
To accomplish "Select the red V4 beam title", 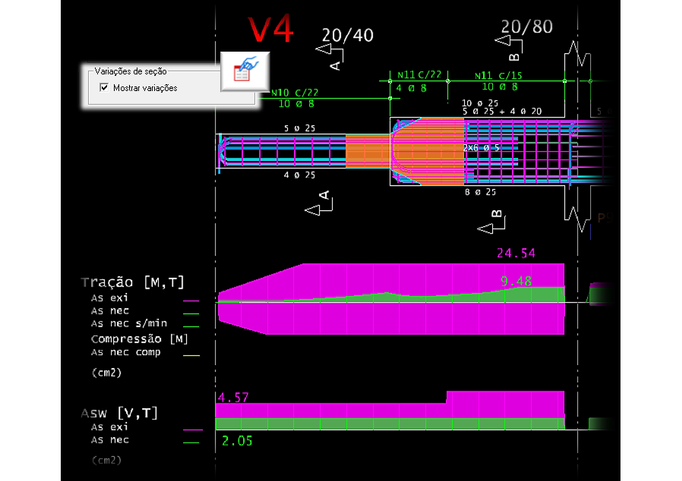I will [x=271, y=29].
